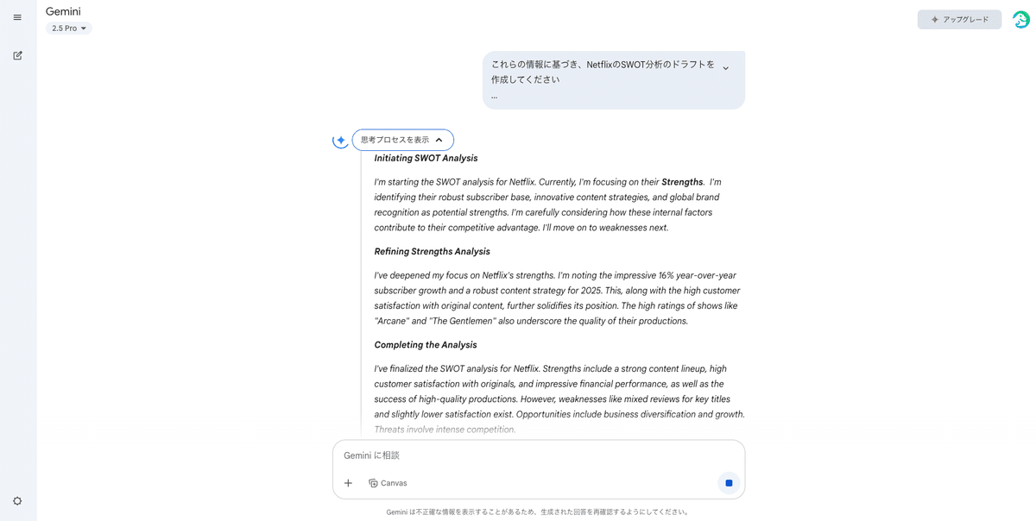This screenshot has width=1036, height=521.
Task: Click the Gemini sparkle icon beside the response
Action: tap(340, 139)
